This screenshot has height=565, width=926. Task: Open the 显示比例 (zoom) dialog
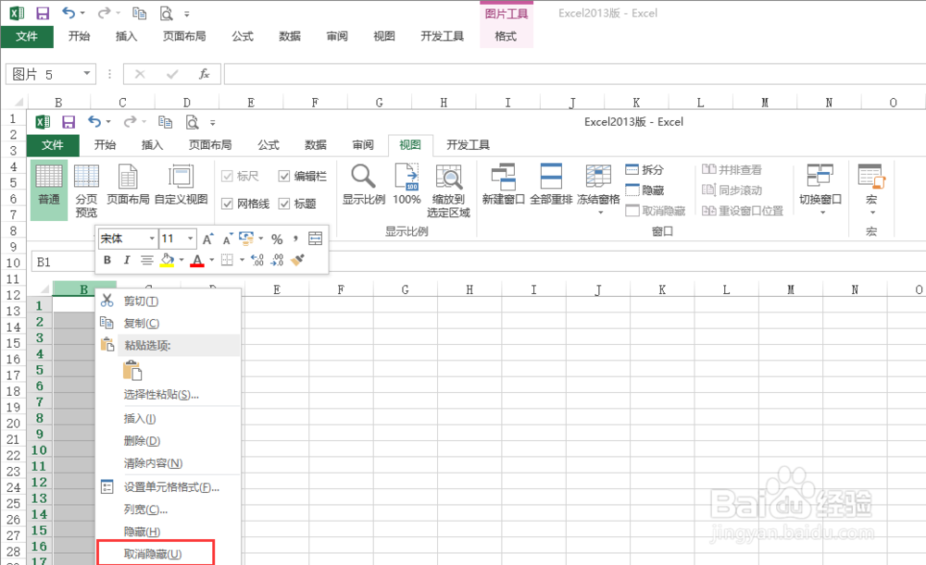(363, 185)
